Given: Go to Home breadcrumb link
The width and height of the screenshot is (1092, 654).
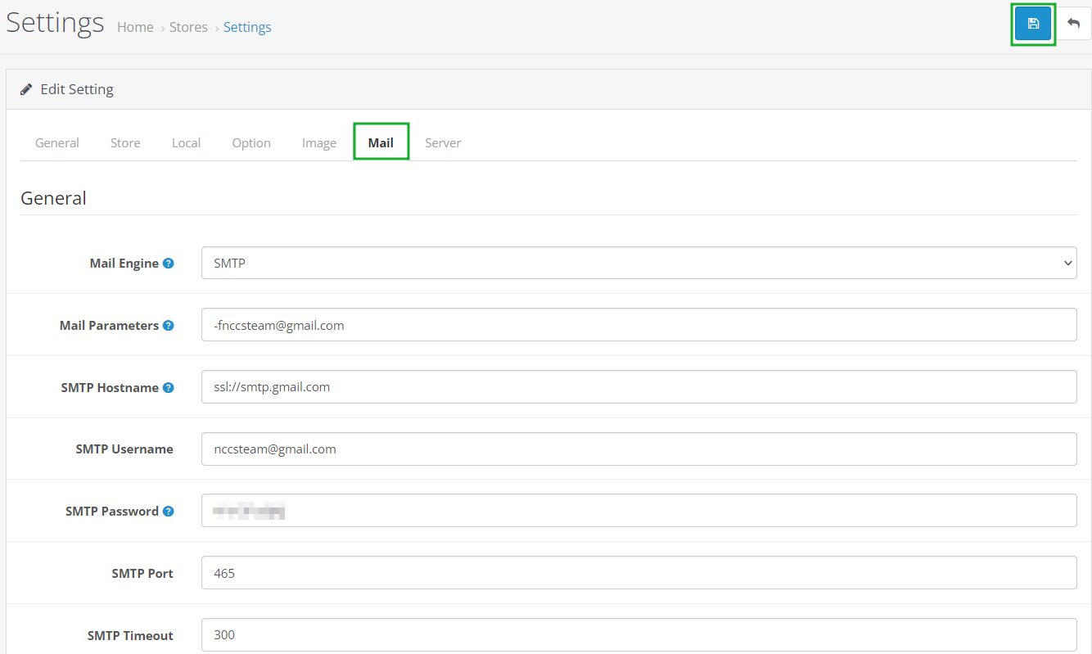Looking at the screenshot, I should 135,27.
